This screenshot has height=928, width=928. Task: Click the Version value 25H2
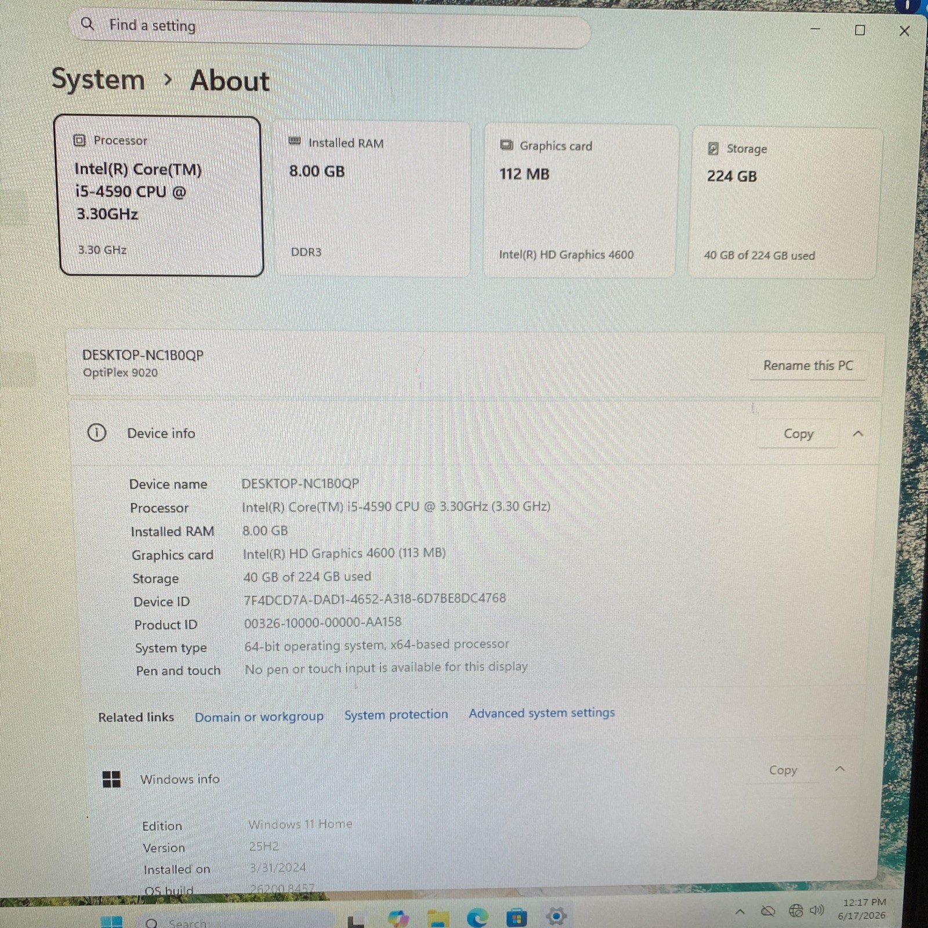click(x=264, y=846)
